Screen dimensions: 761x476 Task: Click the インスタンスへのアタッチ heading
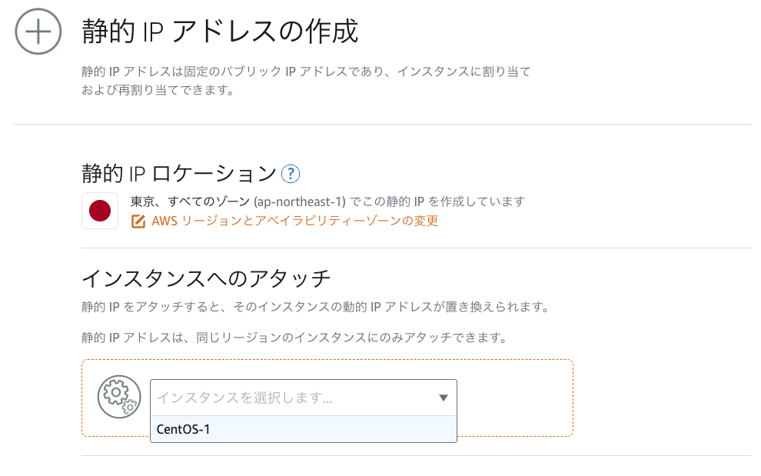[x=206, y=279]
